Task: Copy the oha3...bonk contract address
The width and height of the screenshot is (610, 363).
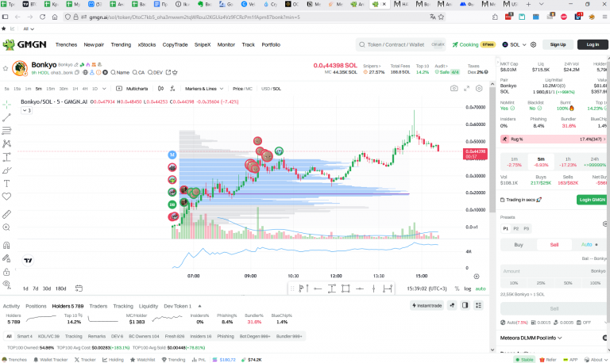Action: pos(76,72)
